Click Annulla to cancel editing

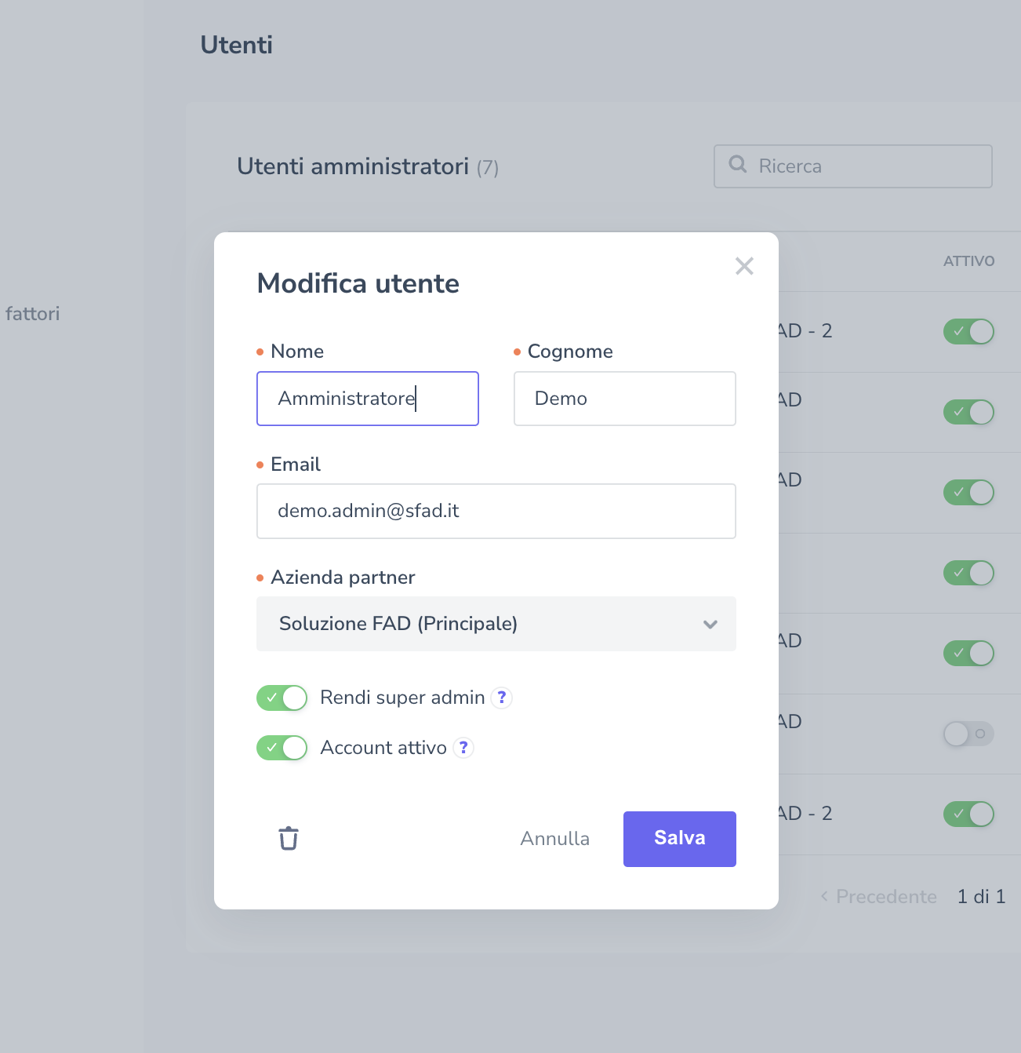pyautogui.click(x=554, y=839)
